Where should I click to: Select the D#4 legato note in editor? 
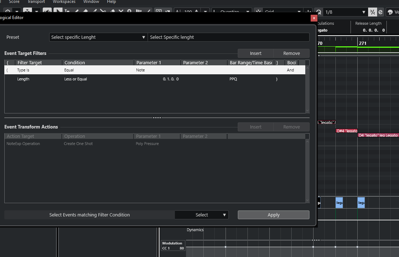347,131
